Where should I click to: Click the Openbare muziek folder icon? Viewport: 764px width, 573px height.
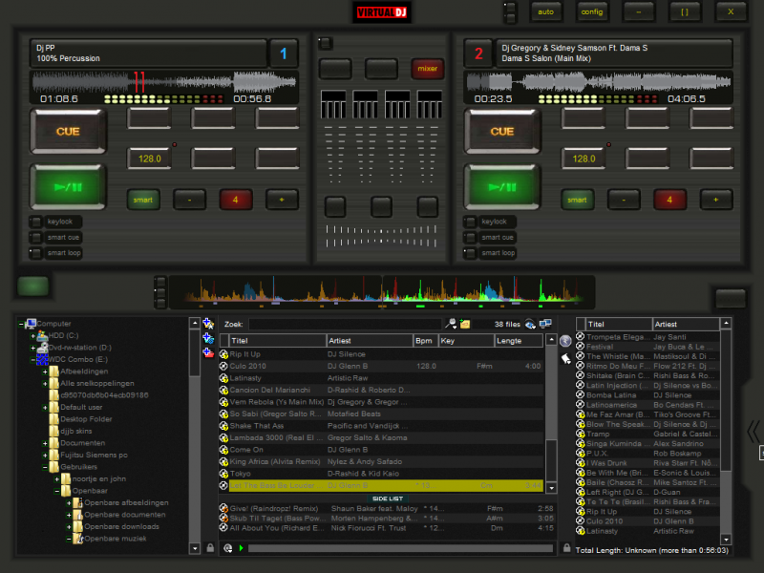(x=78, y=539)
